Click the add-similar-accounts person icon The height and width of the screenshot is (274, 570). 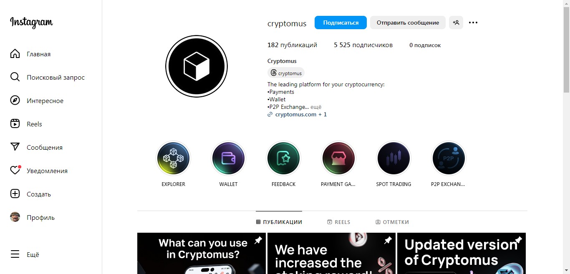point(456,23)
